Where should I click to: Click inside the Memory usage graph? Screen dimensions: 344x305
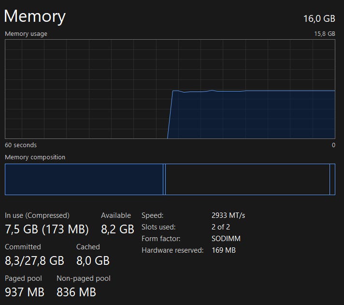(x=170, y=89)
